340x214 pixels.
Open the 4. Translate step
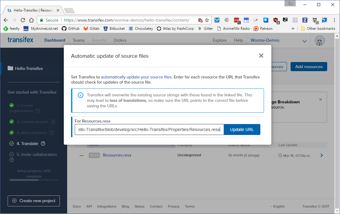[27, 143]
